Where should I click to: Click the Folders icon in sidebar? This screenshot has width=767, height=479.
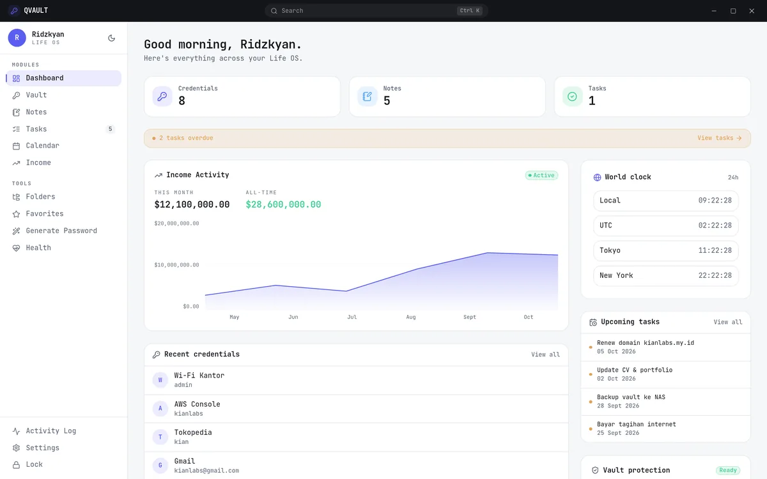tap(17, 197)
